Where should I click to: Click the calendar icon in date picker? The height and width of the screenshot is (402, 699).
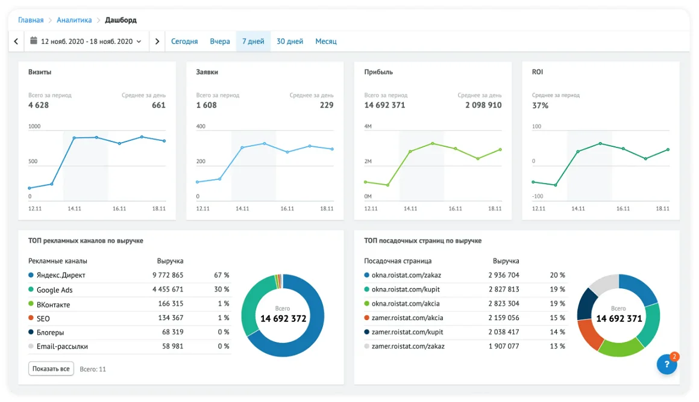pyautogui.click(x=34, y=42)
